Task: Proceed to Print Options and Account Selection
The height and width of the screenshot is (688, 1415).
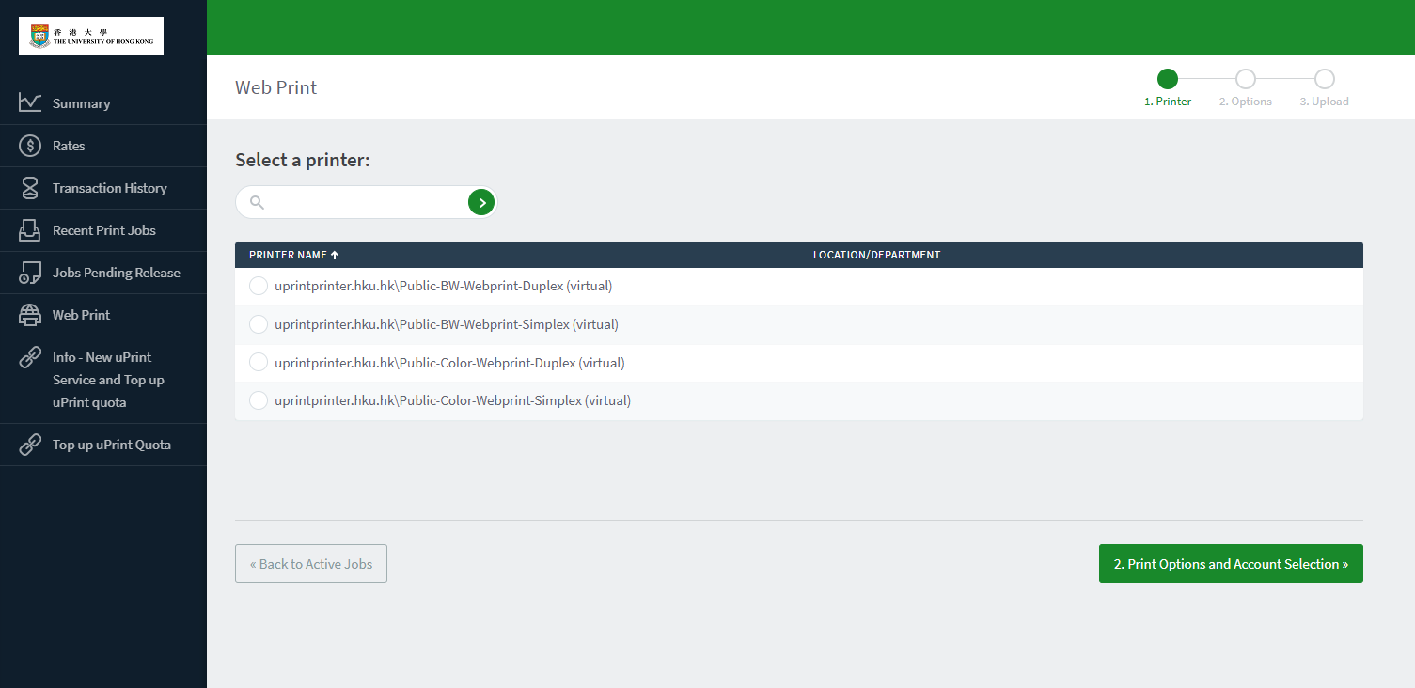Action: point(1231,564)
